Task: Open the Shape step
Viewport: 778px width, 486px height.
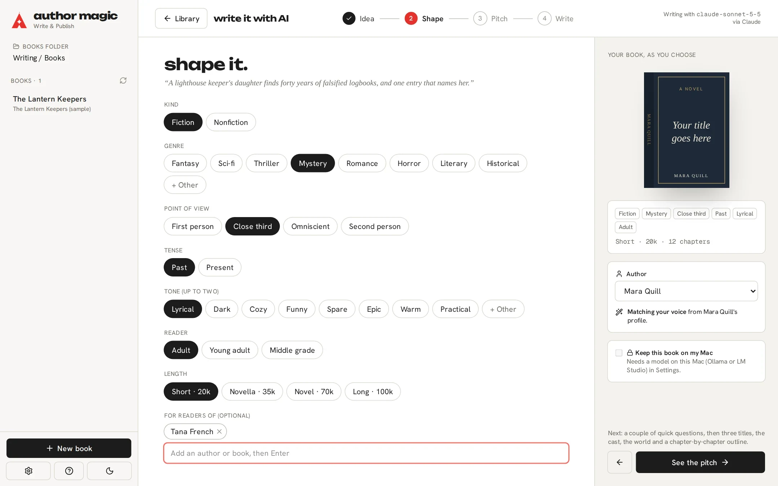Action: tap(424, 18)
